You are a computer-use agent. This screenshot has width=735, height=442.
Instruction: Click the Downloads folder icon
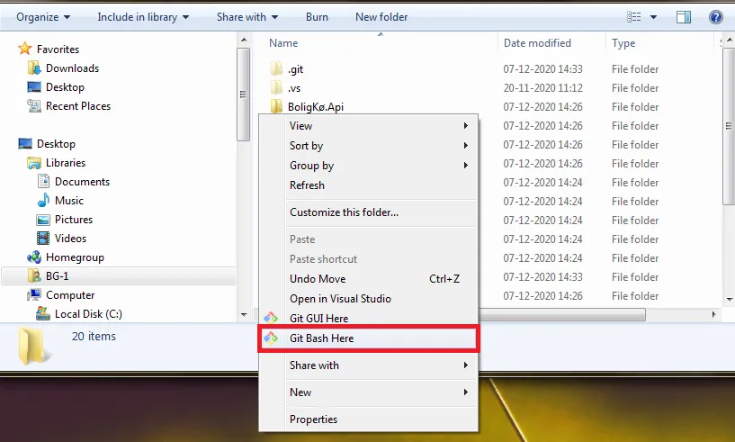[x=34, y=68]
